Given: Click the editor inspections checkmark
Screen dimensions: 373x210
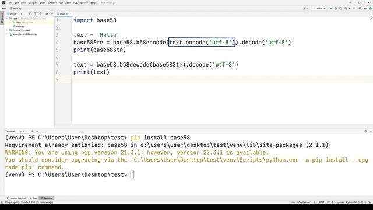Looking at the screenshot, I should [371, 19].
